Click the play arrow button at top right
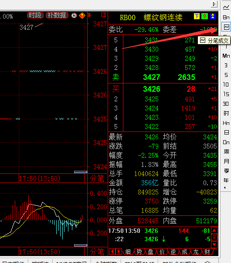 click(x=214, y=4)
